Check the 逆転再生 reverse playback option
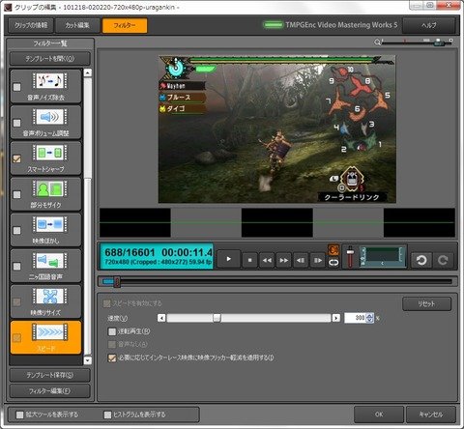Screen dimensions: 464x429 point(112,331)
